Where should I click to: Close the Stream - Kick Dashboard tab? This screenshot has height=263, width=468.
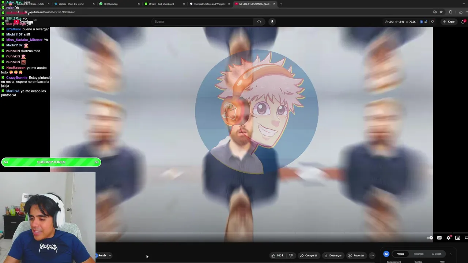click(184, 4)
